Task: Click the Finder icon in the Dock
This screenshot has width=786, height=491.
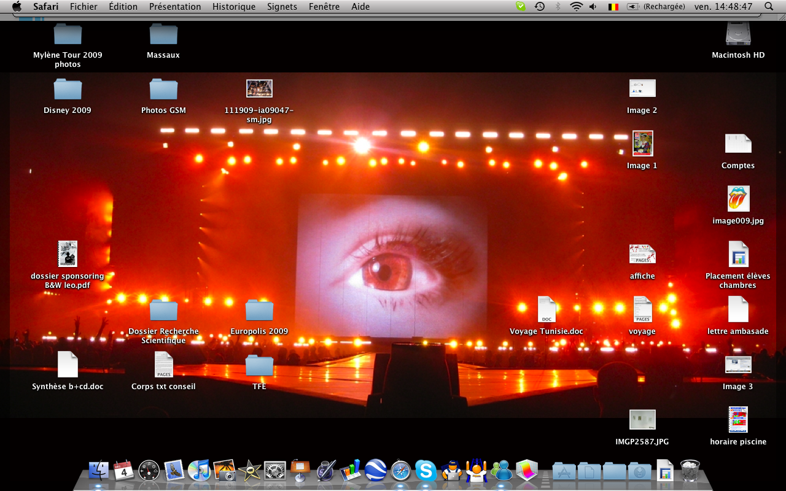Action: (x=99, y=471)
